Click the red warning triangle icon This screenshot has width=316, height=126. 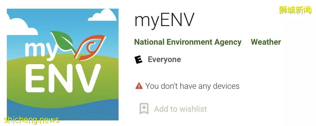(139, 86)
